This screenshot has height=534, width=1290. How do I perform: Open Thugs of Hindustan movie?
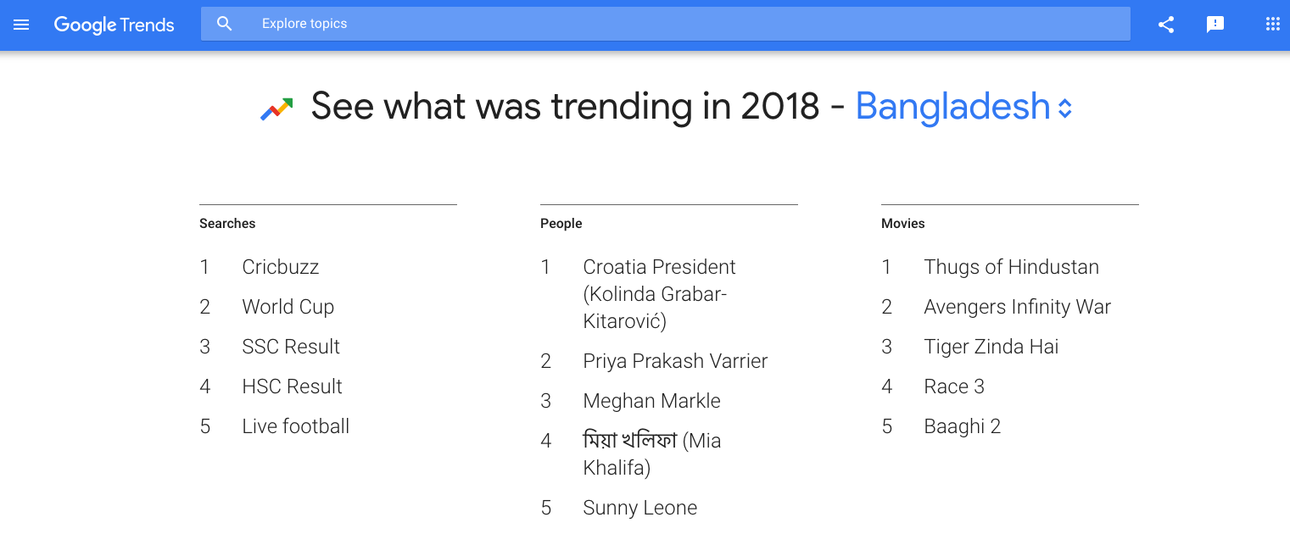pyautogui.click(x=1011, y=267)
